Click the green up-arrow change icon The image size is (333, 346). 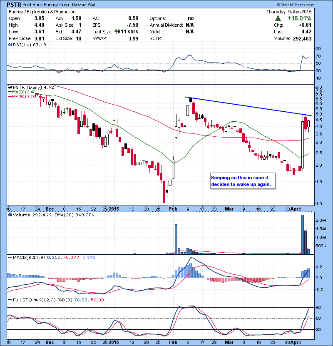point(278,18)
